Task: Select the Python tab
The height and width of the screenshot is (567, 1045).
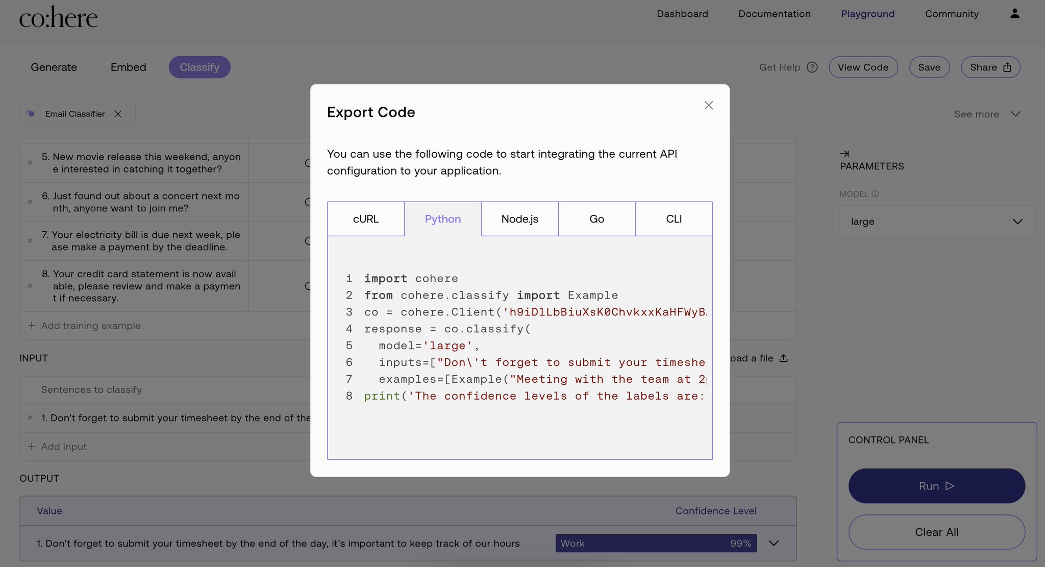Action: [x=443, y=219]
